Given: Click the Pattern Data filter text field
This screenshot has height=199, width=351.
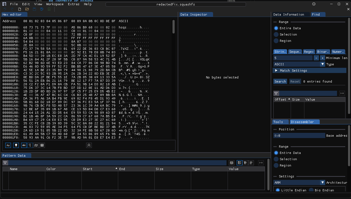Looking at the screenshot, I should pos(117,163).
